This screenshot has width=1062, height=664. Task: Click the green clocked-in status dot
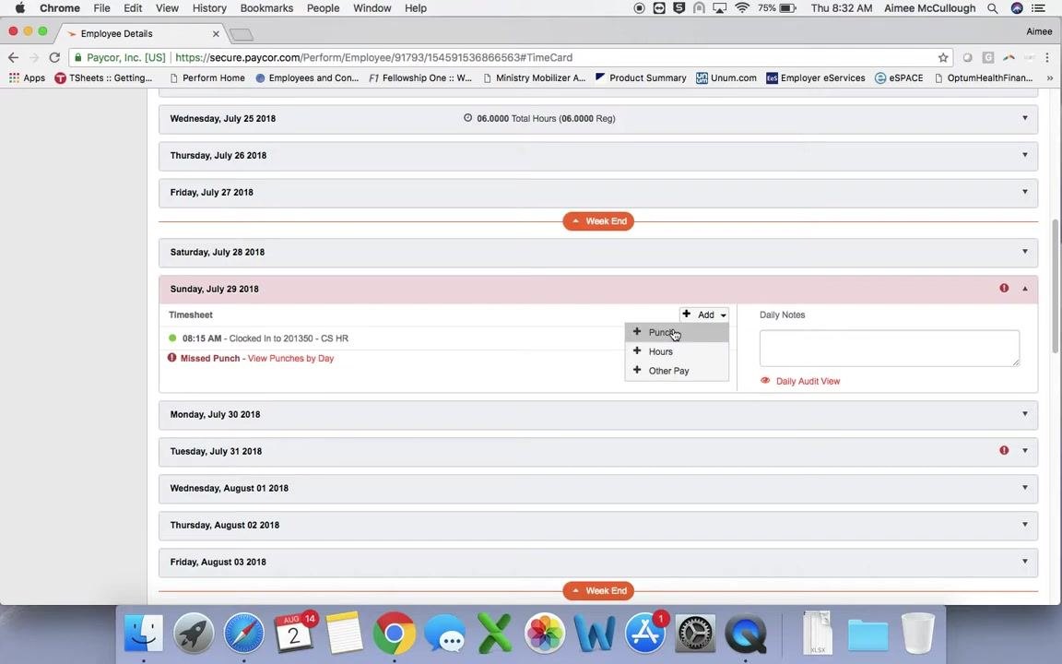(x=172, y=338)
